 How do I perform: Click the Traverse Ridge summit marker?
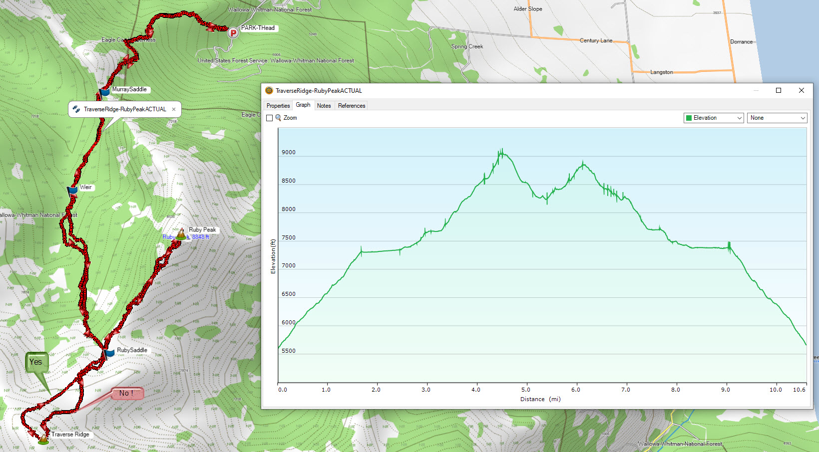point(44,438)
